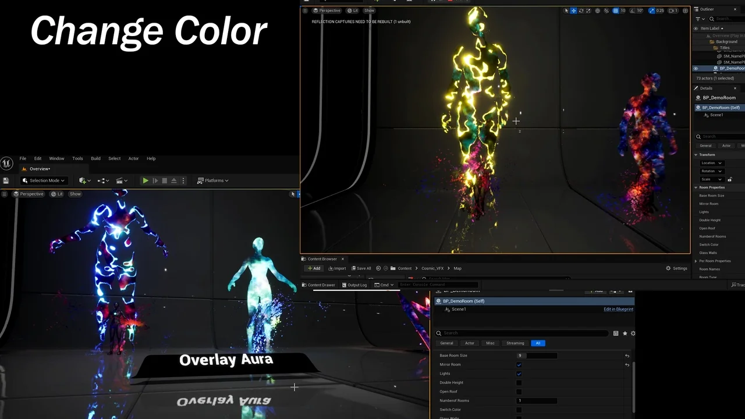Image resolution: width=745 pixels, height=419 pixels.
Task: Enable the Double Height checkbox
Action: (519, 383)
